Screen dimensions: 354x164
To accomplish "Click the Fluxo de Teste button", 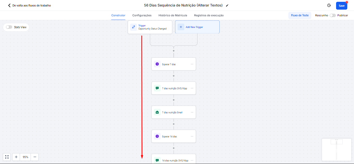I will (300, 15).
